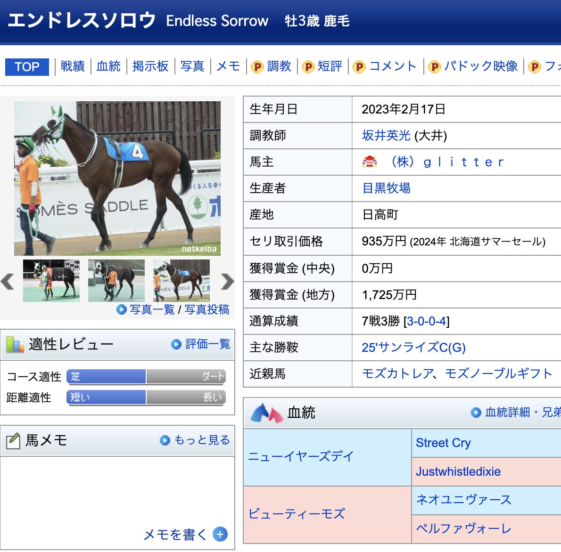This screenshot has height=552, width=561.
Task: Select third thumbnail with blue number 4 saddlecloth
Action: point(181,281)
